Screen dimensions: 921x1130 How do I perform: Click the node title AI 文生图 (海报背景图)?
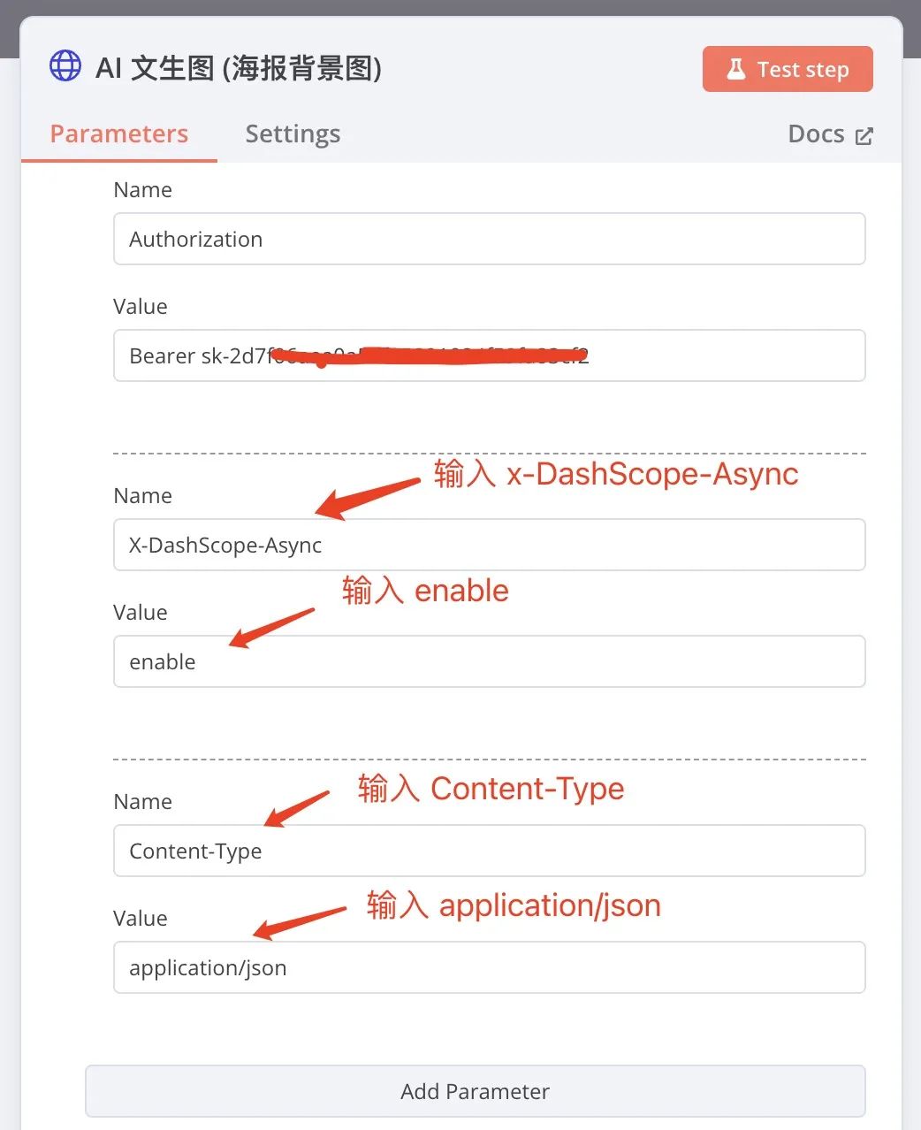tap(239, 68)
